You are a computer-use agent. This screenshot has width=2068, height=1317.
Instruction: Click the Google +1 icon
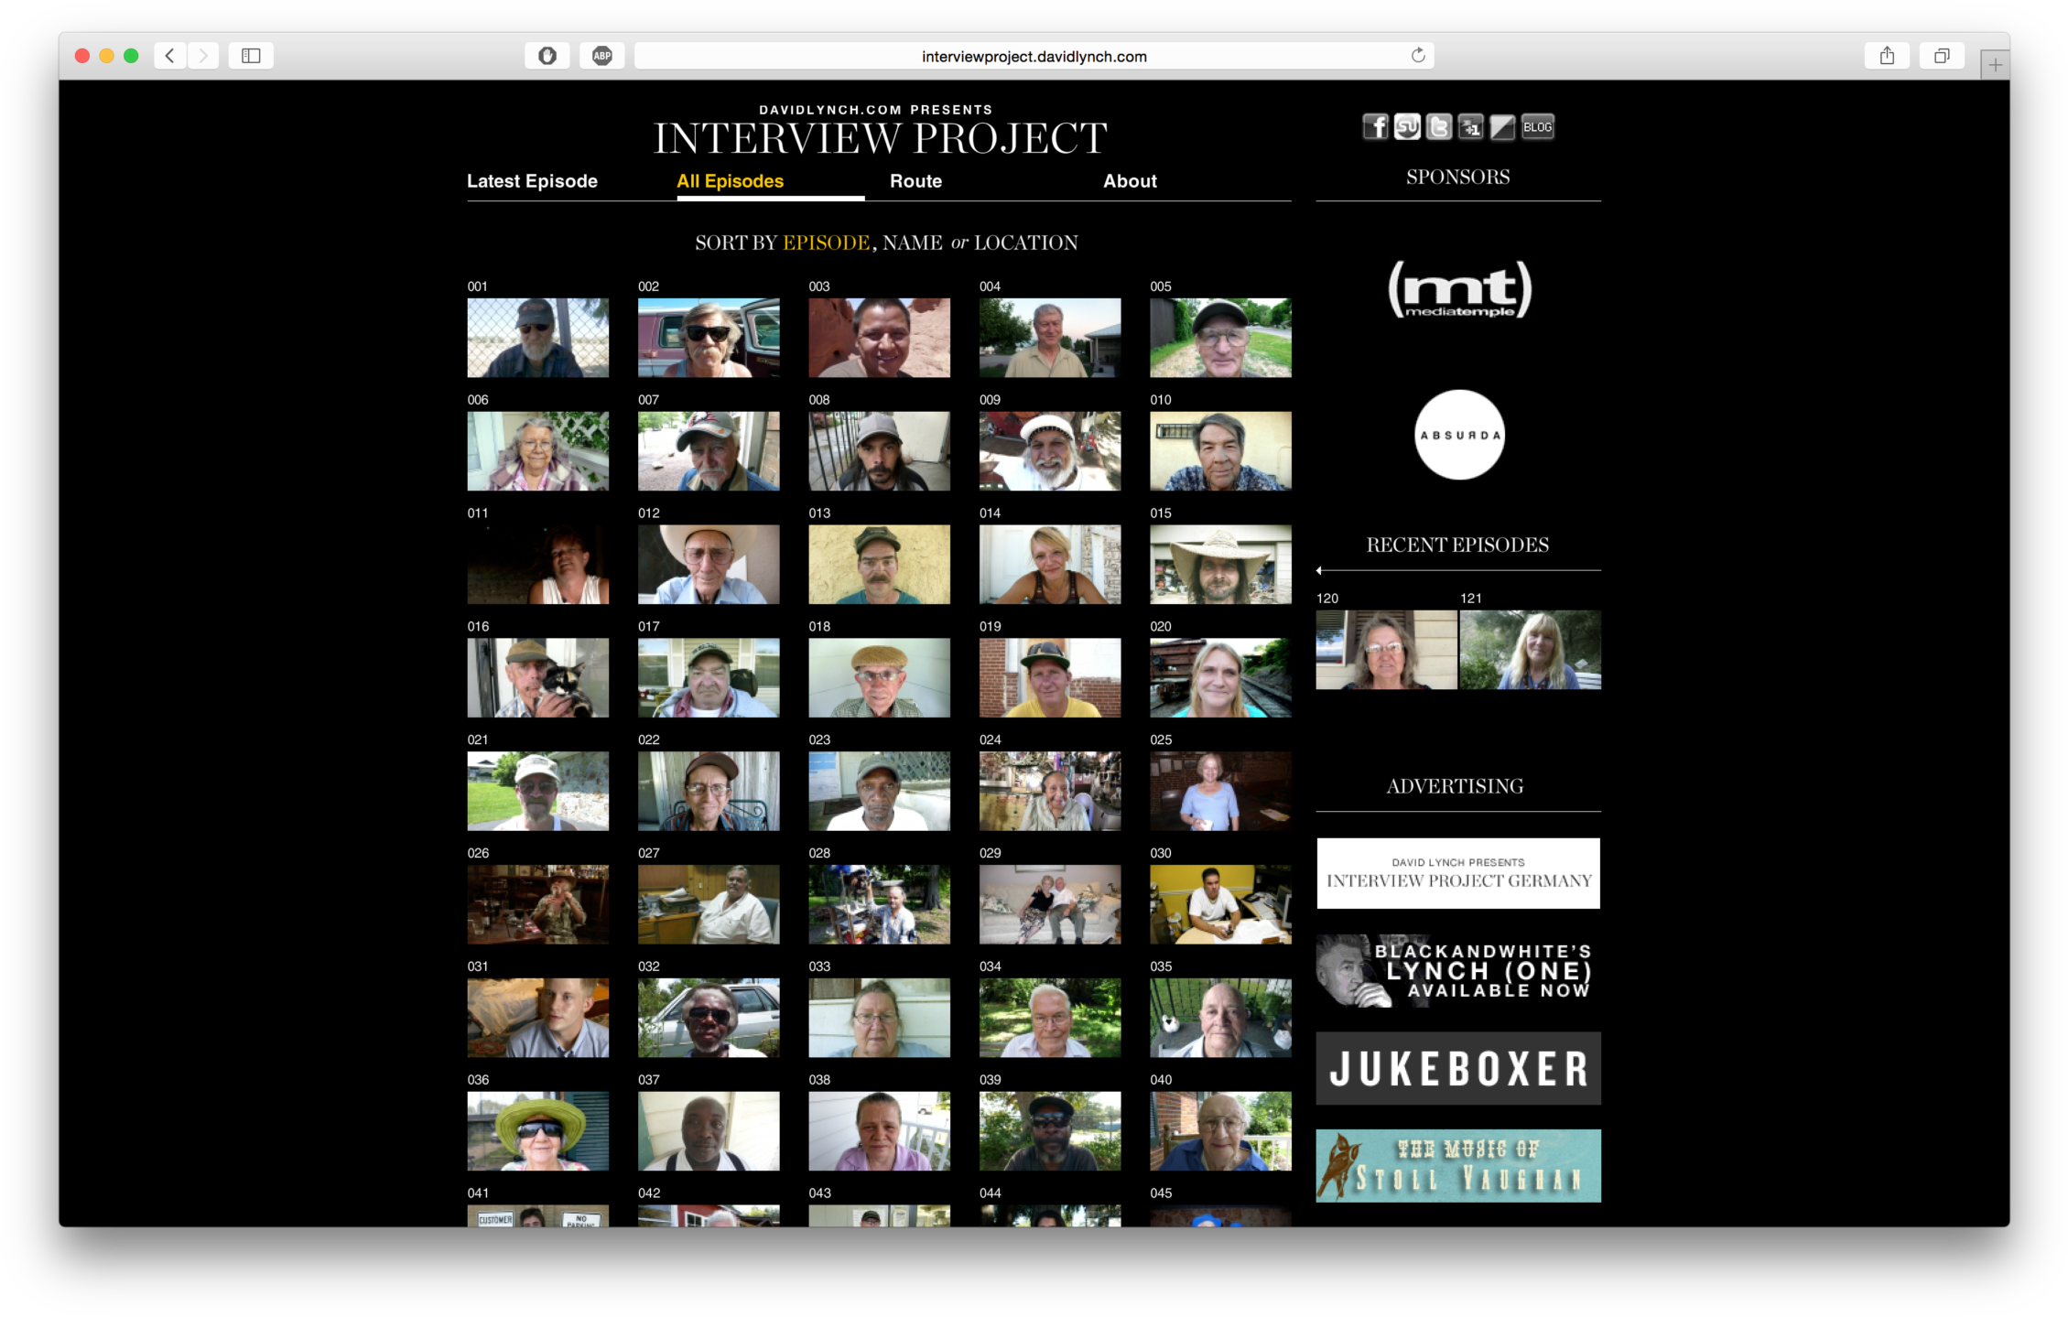(x=1471, y=127)
